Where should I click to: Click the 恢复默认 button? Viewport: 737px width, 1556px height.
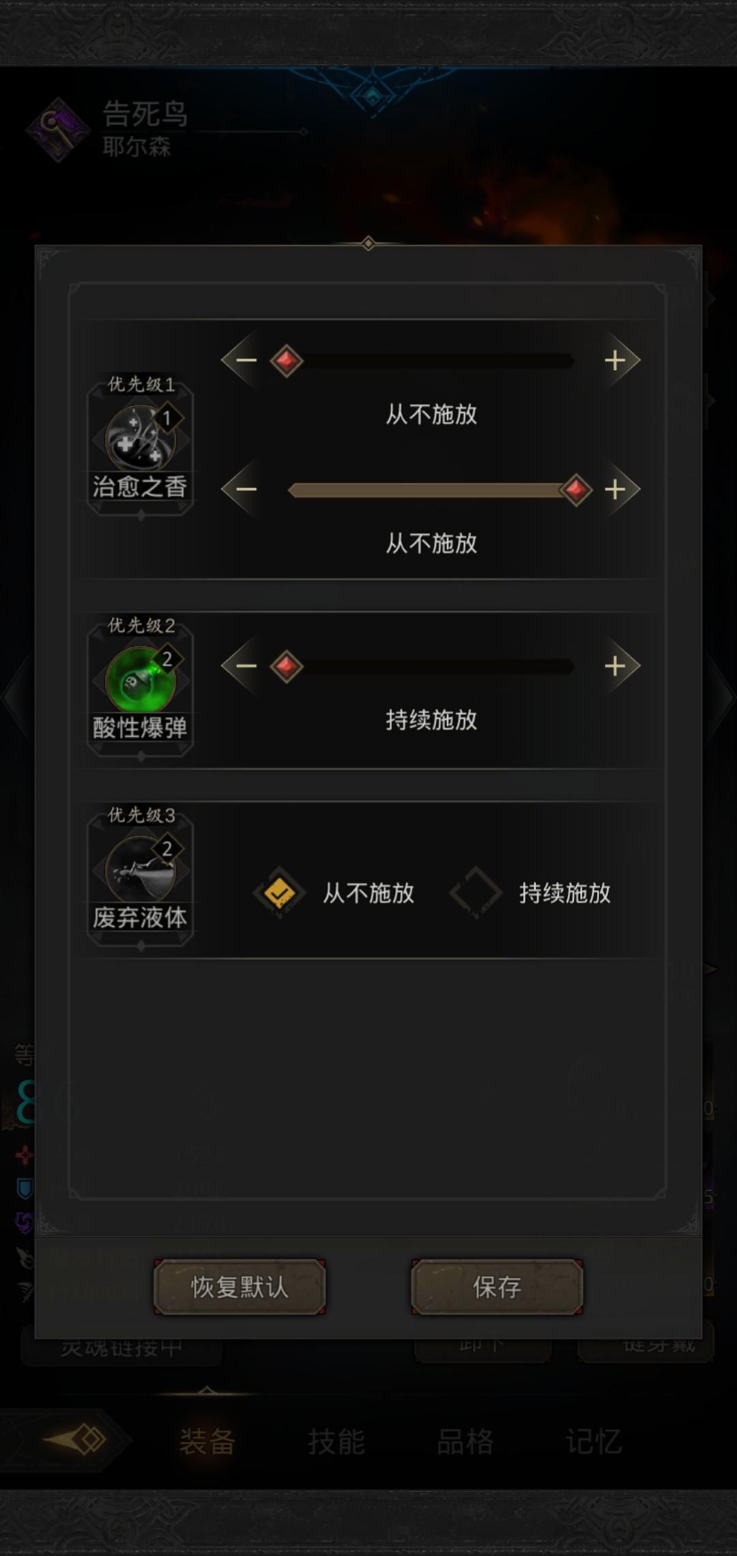coord(240,1287)
